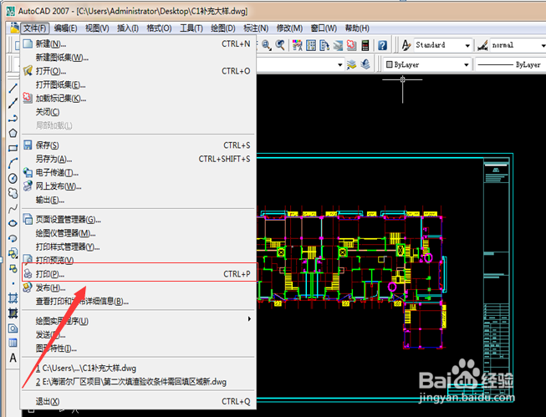This screenshot has height=417, width=546.
Task: Select the Table tool
Action: tap(13, 343)
